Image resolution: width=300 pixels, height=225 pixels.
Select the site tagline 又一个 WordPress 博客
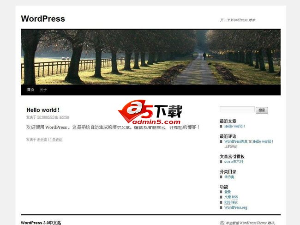[237, 20]
